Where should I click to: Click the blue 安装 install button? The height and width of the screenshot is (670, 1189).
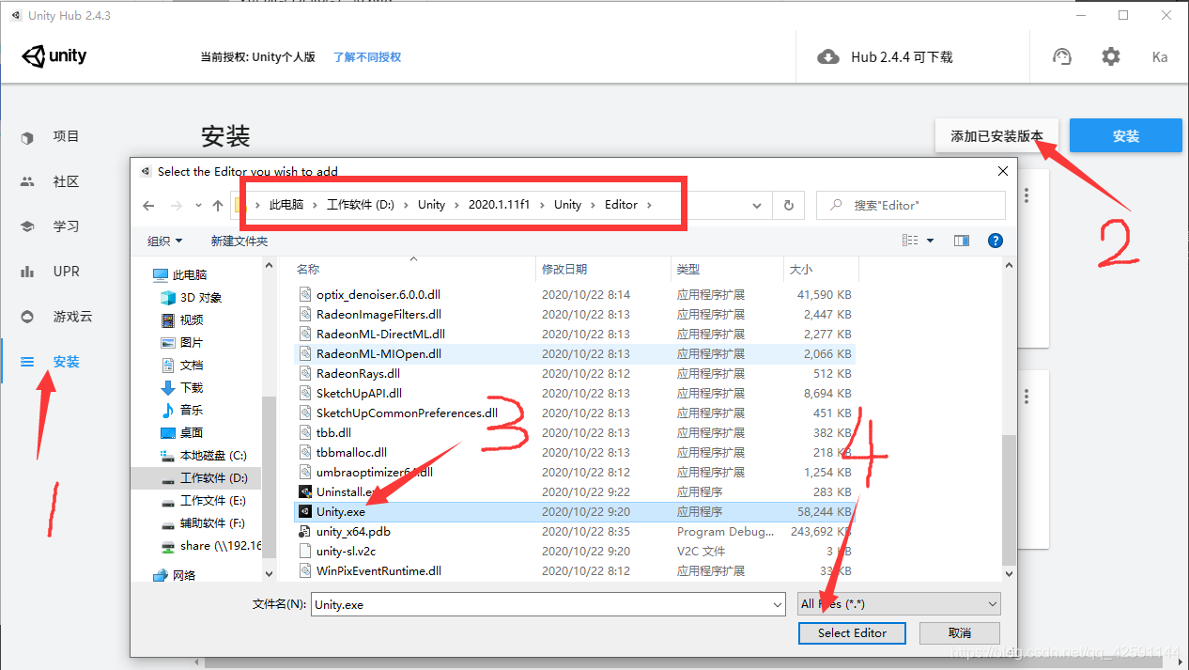tap(1125, 135)
